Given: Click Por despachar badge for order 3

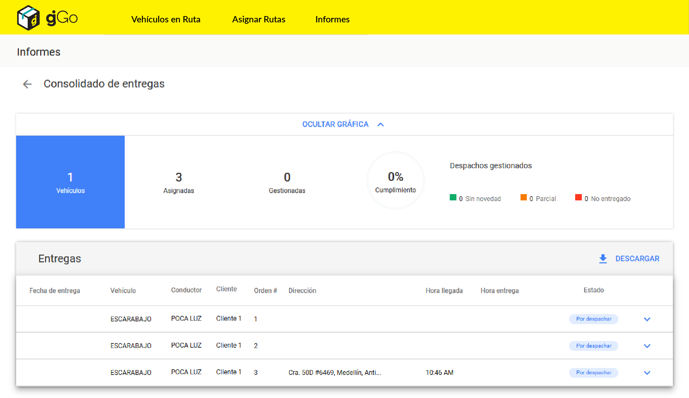Looking at the screenshot, I should pos(593,372).
